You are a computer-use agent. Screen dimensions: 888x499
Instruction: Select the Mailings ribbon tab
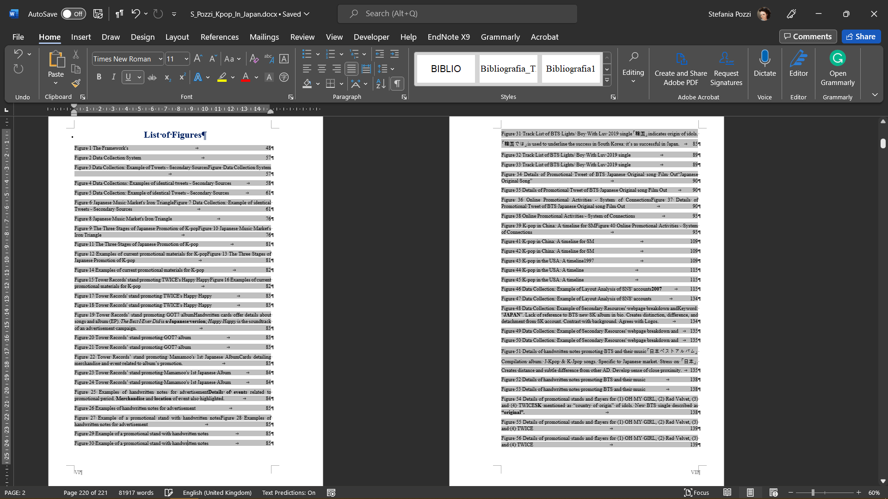point(264,37)
